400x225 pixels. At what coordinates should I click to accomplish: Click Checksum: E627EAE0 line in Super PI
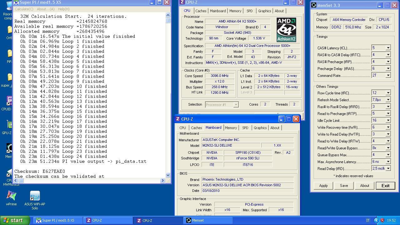(x=40, y=171)
